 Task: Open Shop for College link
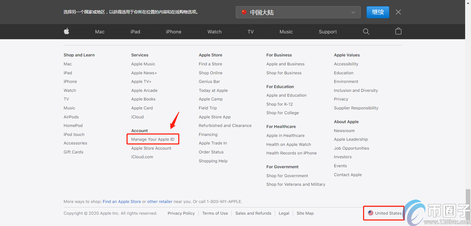(283, 113)
